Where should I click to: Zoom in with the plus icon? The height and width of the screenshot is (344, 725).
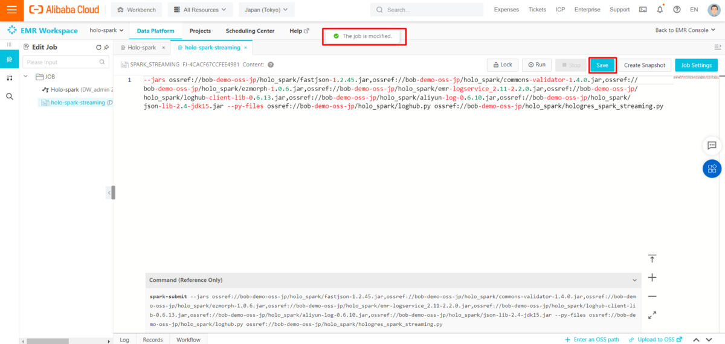point(652,278)
